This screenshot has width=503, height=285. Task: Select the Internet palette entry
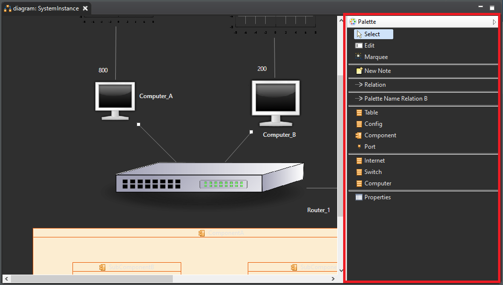coord(374,161)
